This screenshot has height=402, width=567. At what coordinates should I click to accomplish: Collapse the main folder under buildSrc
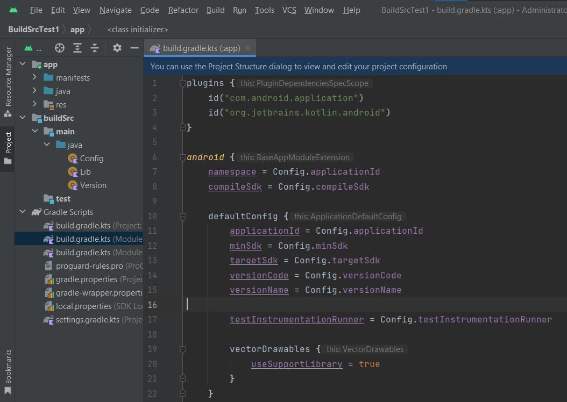(35, 131)
